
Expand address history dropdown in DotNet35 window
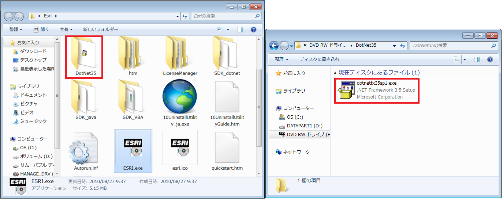[395, 46]
